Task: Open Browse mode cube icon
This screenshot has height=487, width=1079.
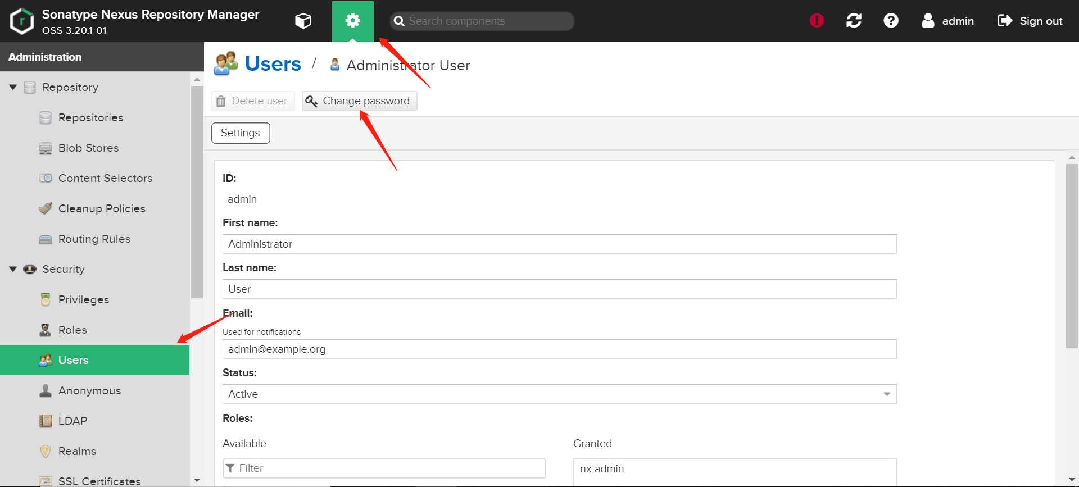Action: (x=303, y=21)
